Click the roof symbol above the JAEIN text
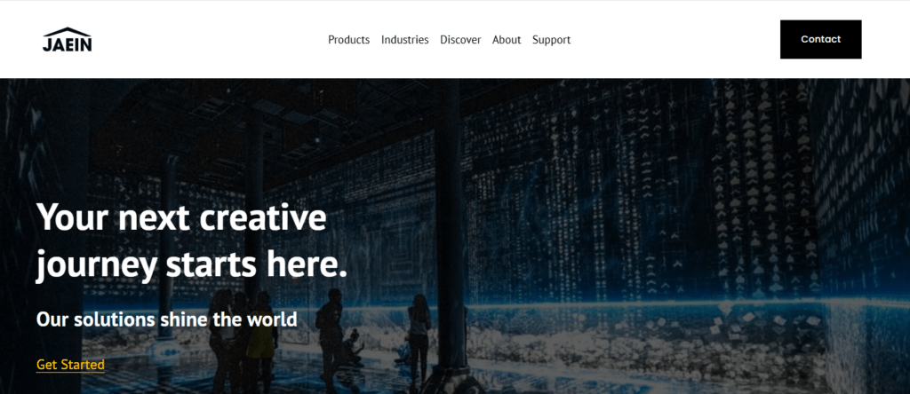This screenshot has width=910, height=394. click(68, 30)
